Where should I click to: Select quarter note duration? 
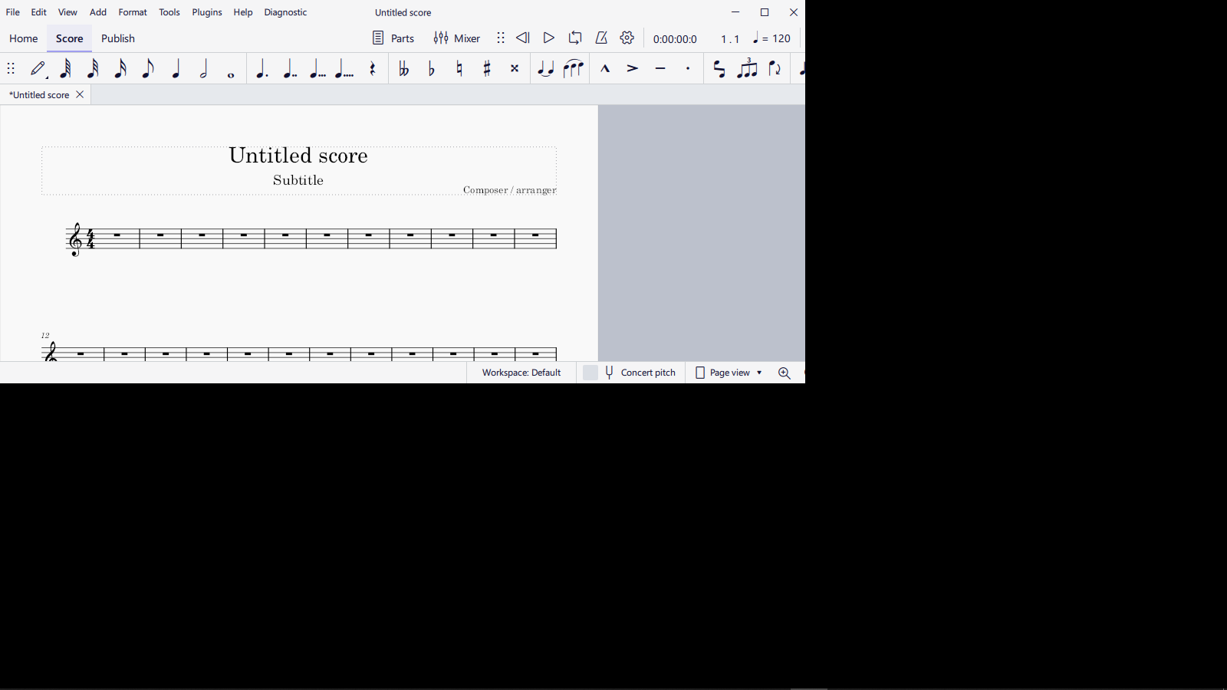(x=176, y=69)
